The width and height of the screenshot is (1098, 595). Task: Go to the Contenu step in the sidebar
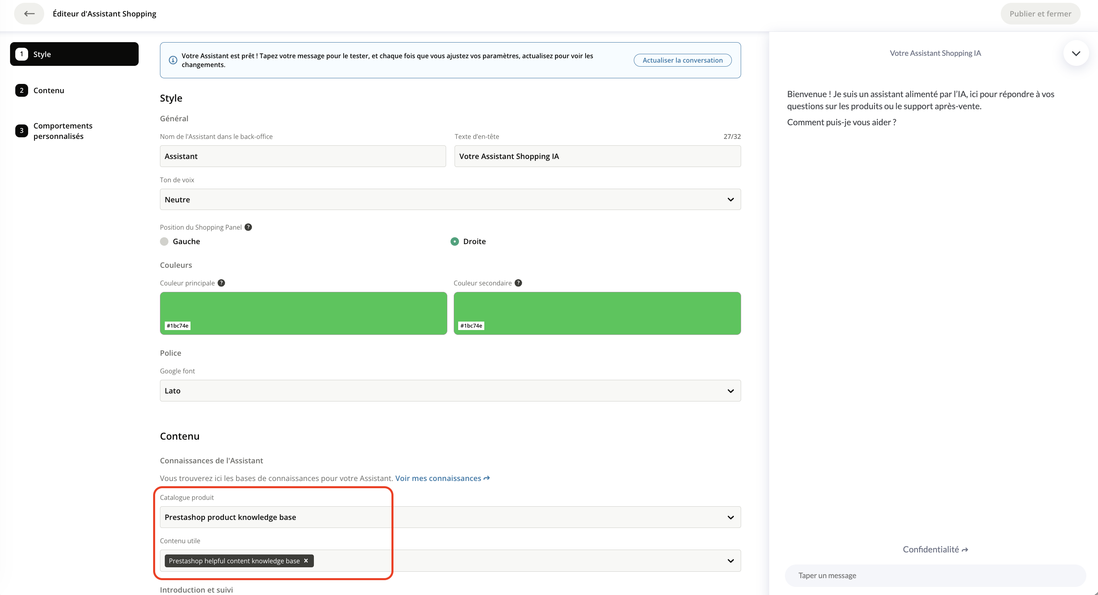pyautogui.click(x=49, y=90)
